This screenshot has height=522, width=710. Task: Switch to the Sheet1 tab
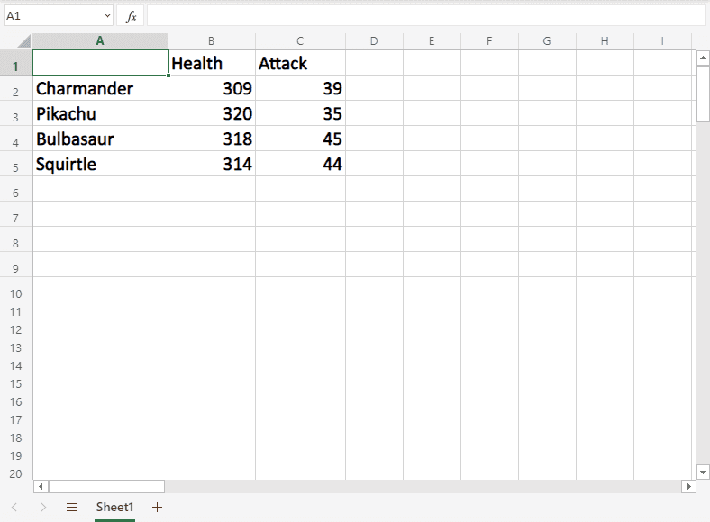pyautogui.click(x=114, y=508)
